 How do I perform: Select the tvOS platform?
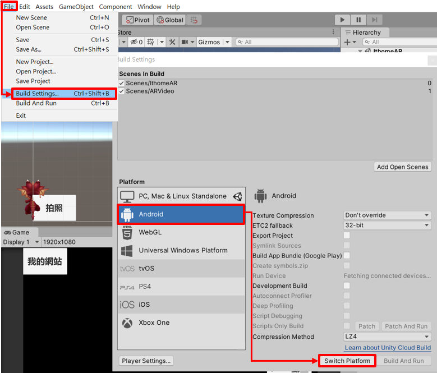181,268
